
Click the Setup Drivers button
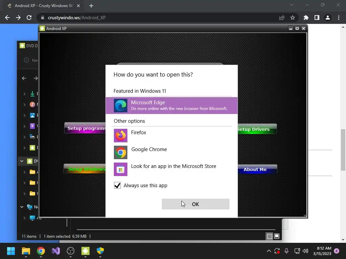[257, 129]
